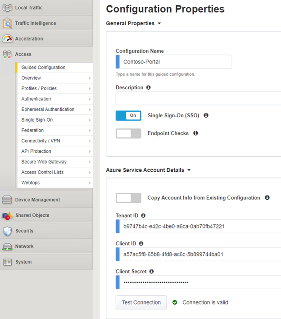
Task: Click the Security shield icon
Action: [7, 231]
